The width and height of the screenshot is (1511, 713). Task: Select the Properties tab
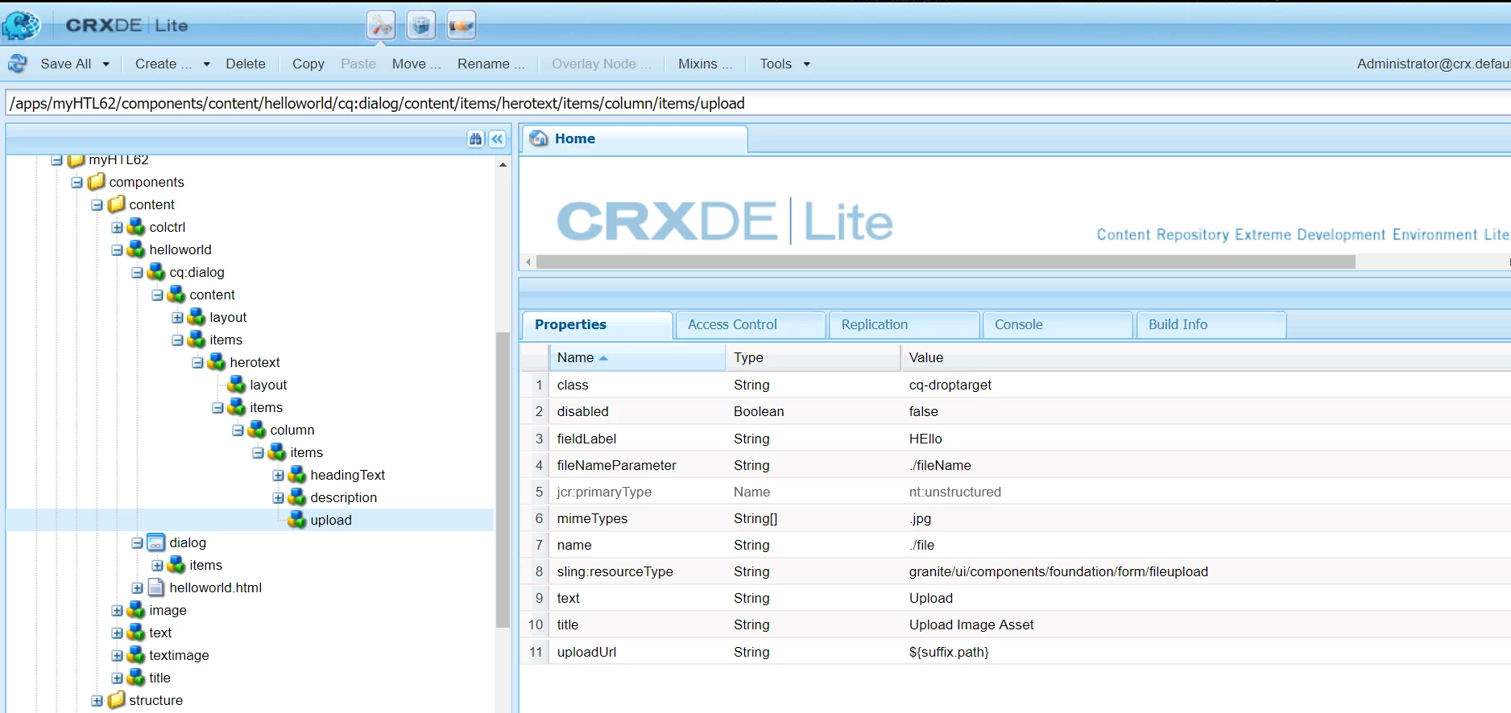598,325
